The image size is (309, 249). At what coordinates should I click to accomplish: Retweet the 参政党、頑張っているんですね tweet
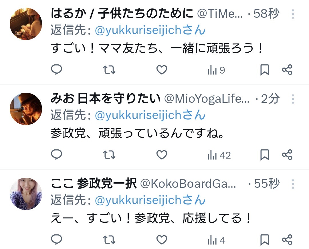click(109, 155)
